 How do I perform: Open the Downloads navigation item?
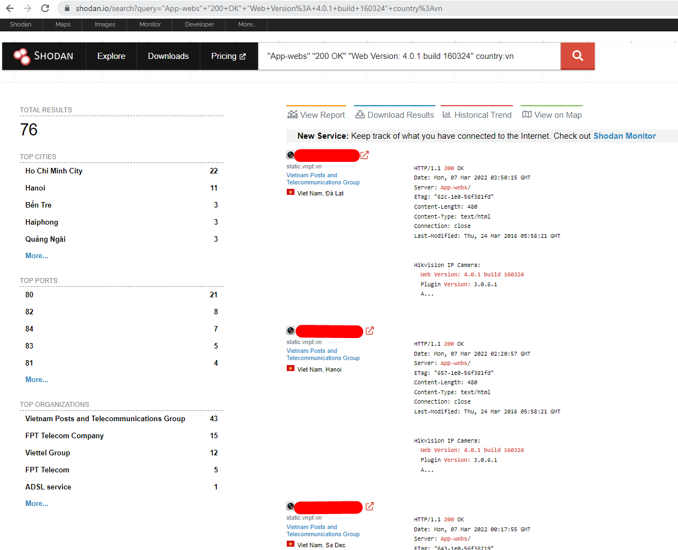point(168,56)
